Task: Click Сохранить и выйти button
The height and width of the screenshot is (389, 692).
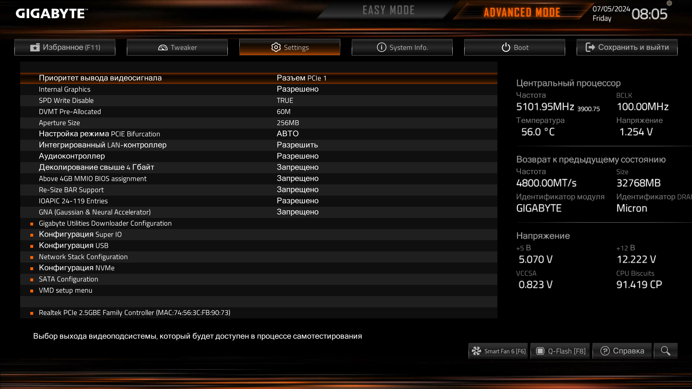Action: (627, 47)
